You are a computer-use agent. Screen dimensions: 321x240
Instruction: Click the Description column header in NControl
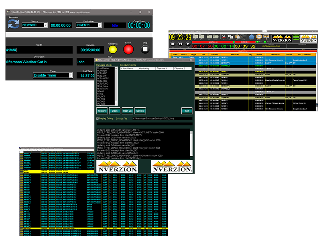pyautogui.click(x=275, y=54)
